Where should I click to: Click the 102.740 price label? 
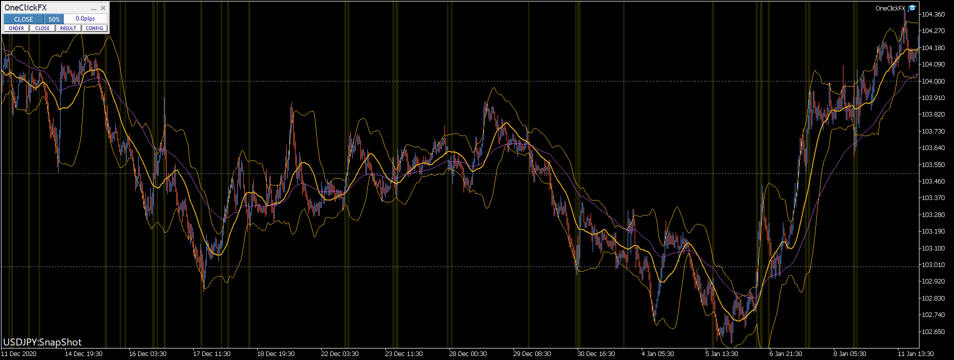pyautogui.click(x=933, y=314)
